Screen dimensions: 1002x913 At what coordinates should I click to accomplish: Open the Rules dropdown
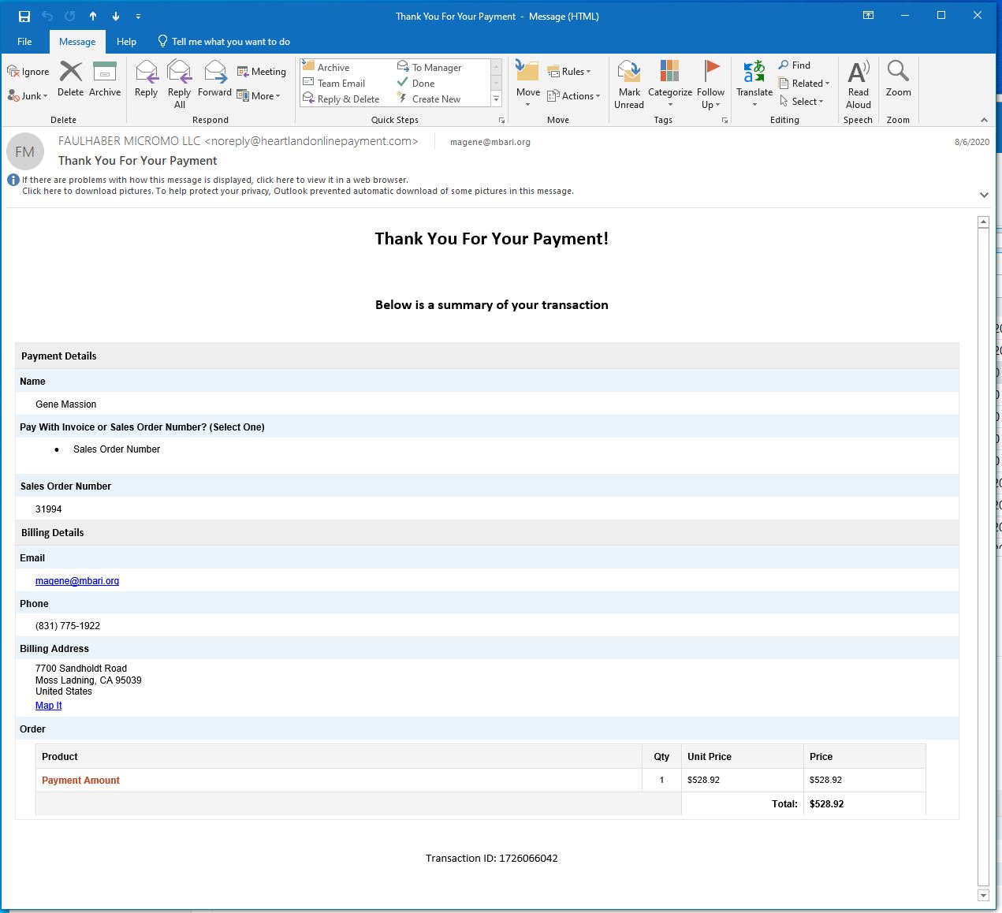[569, 72]
